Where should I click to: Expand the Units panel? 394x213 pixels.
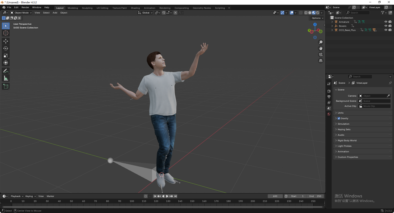click(x=362, y=113)
